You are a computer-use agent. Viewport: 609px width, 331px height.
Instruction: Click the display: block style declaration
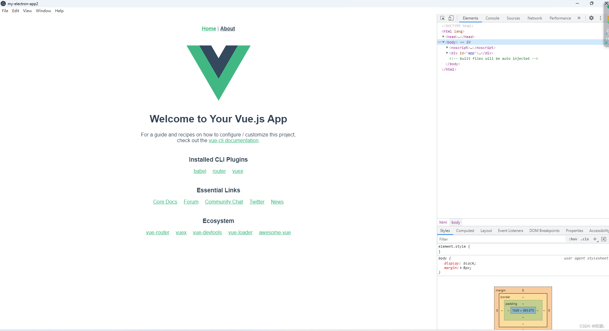tap(460, 264)
